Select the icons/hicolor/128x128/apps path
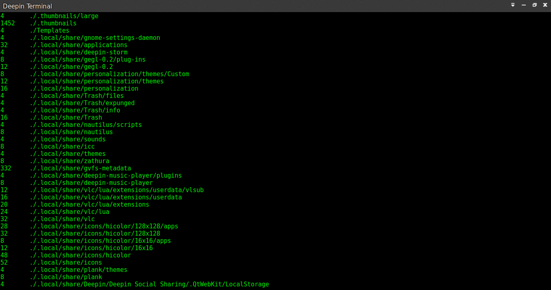The height and width of the screenshot is (290, 551). pos(104,226)
